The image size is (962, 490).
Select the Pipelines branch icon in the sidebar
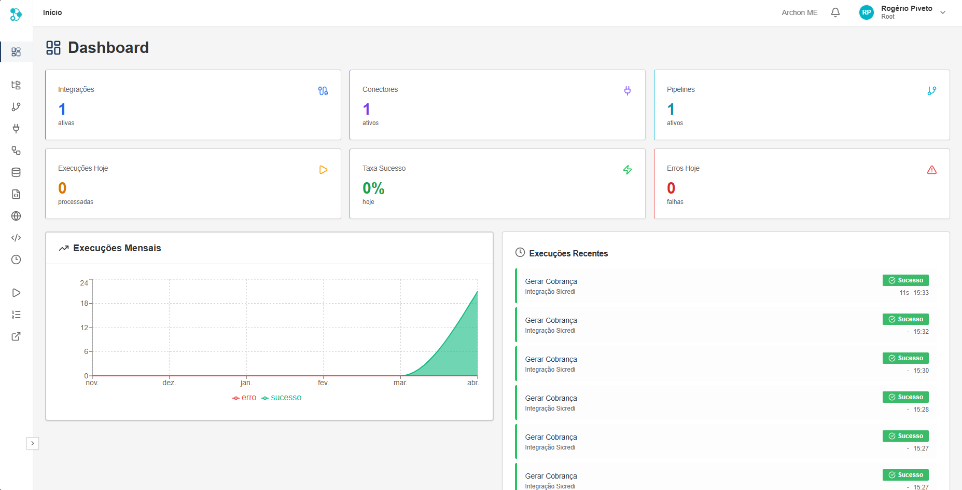coord(16,107)
